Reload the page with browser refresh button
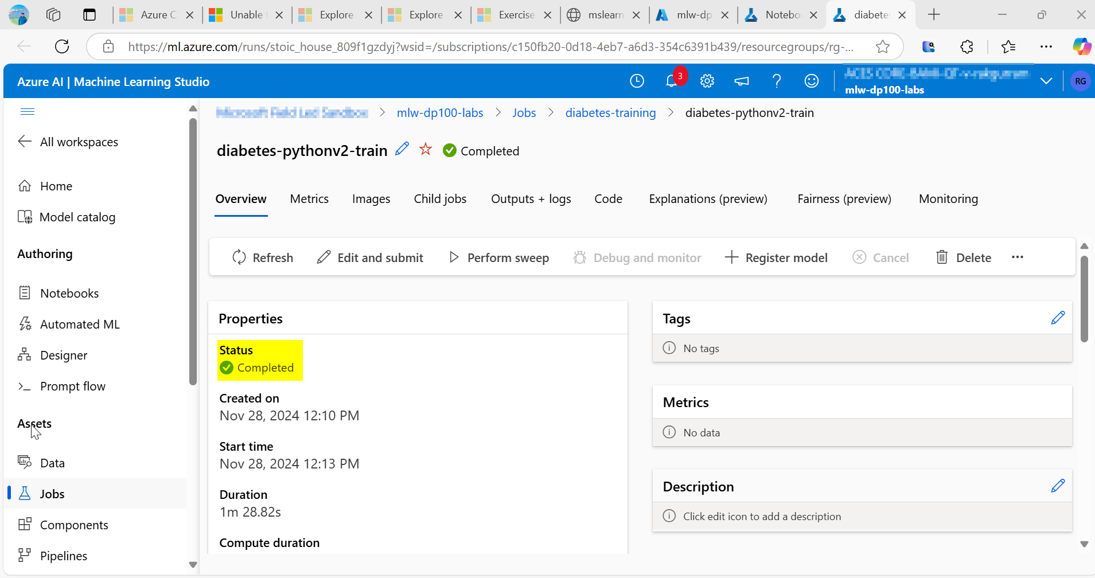This screenshot has height=578, width=1095. point(62,46)
